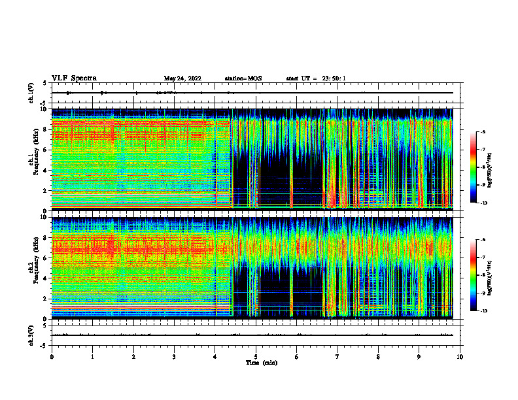
Task: Click time axis tick label 10
Action: point(460,357)
